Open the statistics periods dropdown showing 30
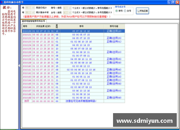 pos(30,8)
